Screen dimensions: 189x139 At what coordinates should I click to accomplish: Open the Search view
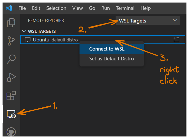[x=11, y=59]
